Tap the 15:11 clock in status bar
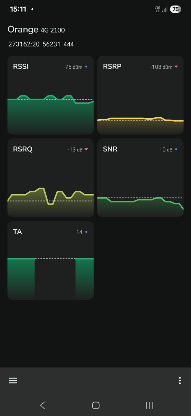This screenshot has width=191, height=416. [x=18, y=9]
